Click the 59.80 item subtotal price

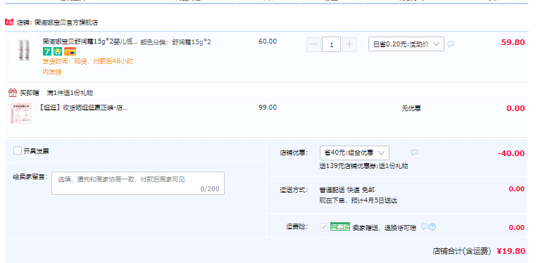click(513, 42)
